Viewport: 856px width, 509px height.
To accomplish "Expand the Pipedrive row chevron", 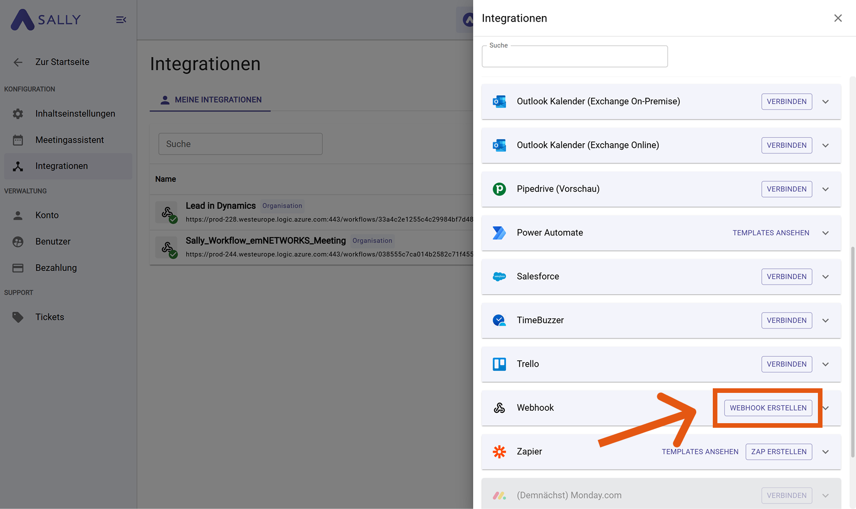I will (826, 189).
